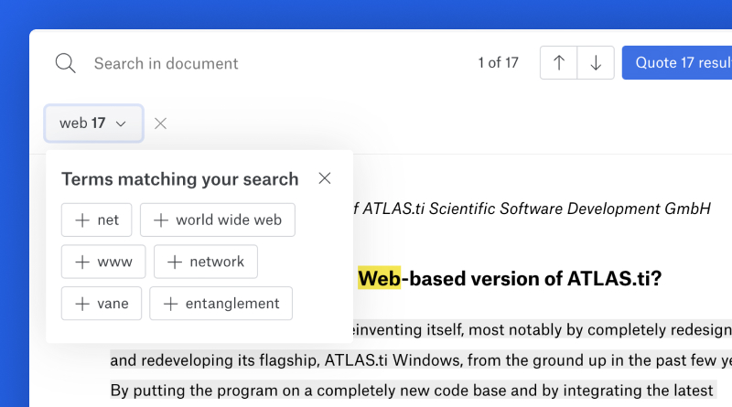732x407 pixels.
Task: Remove the web search term chip
Action: [161, 123]
